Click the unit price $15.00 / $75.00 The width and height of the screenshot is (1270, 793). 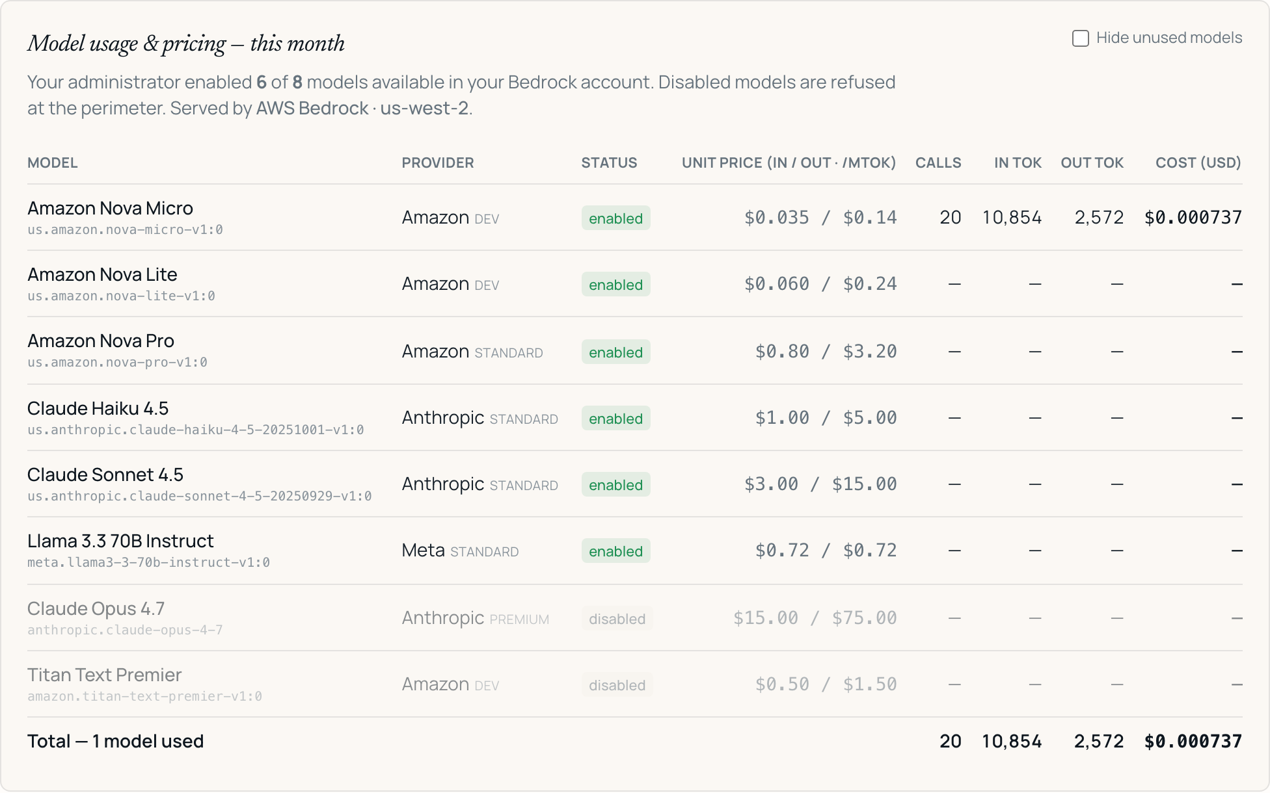815,618
